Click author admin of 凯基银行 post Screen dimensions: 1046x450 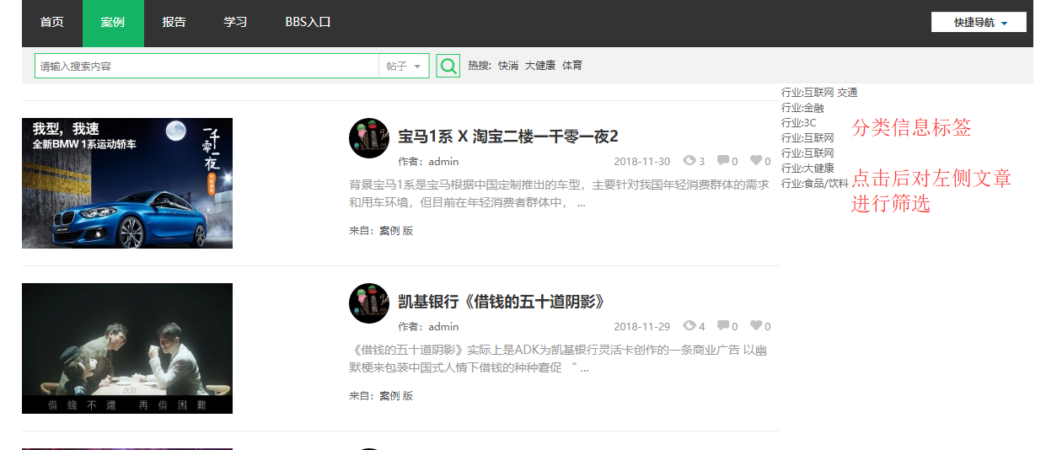coord(443,327)
